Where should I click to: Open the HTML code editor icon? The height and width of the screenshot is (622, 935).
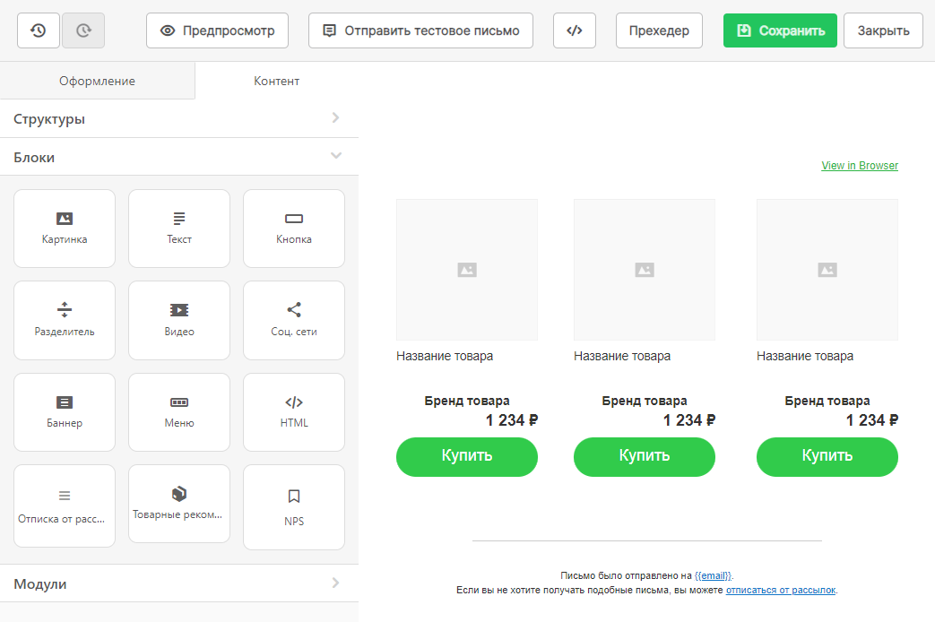(x=575, y=30)
